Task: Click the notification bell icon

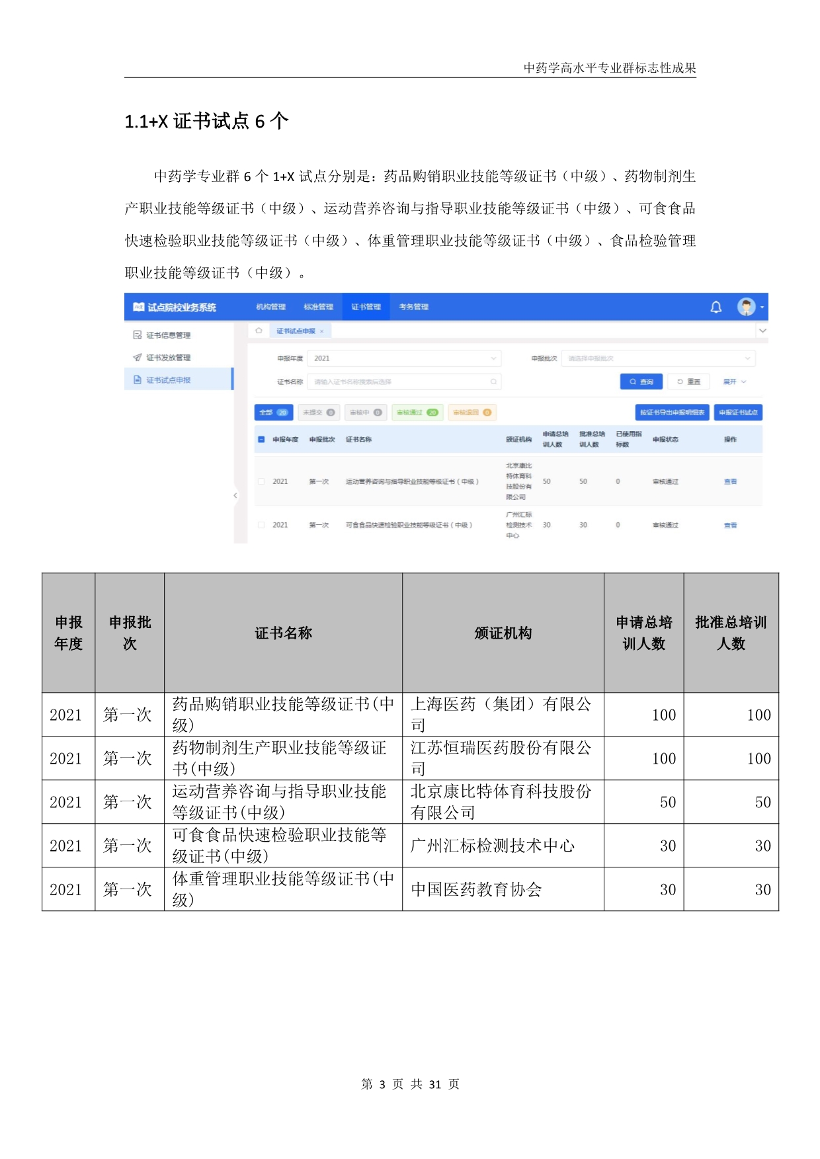Action: (x=716, y=307)
